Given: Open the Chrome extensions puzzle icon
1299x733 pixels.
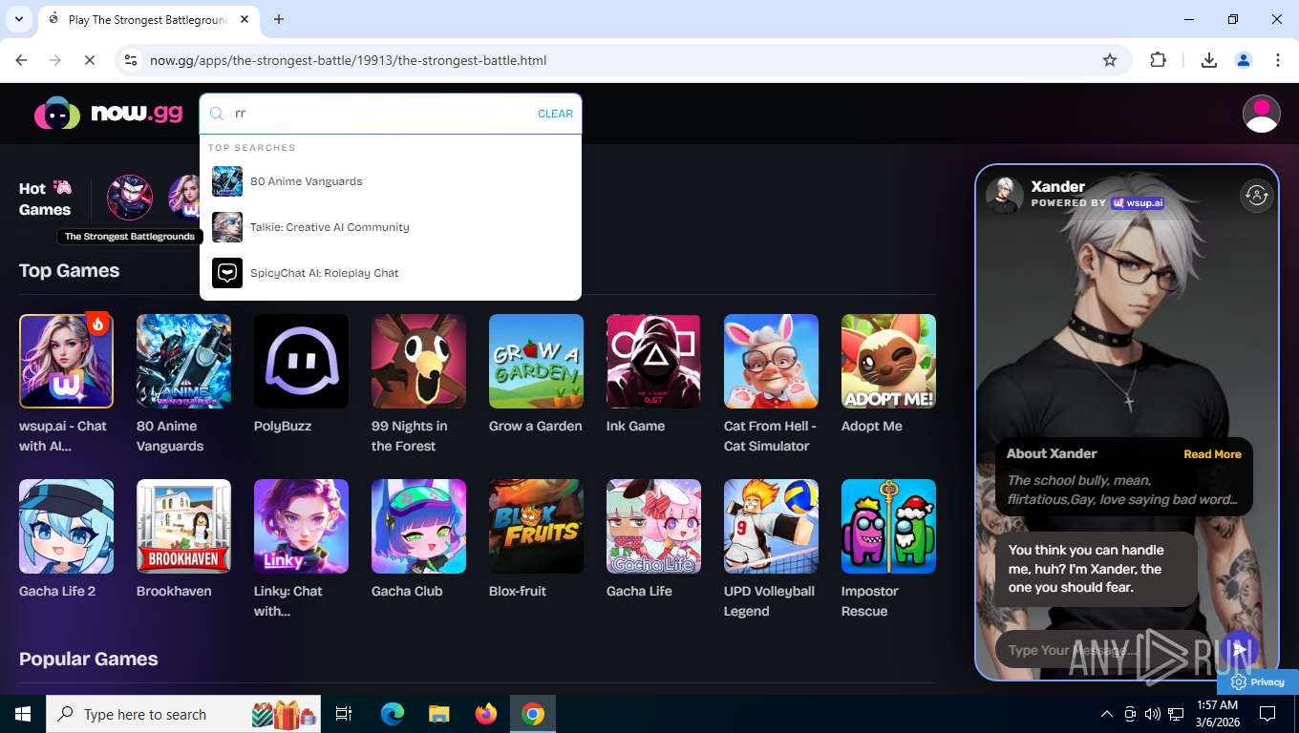Looking at the screenshot, I should [x=1158, y=60].
